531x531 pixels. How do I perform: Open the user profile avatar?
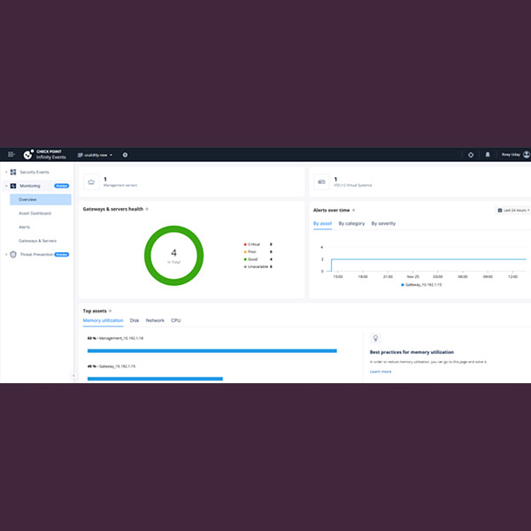tap(527, 154)
